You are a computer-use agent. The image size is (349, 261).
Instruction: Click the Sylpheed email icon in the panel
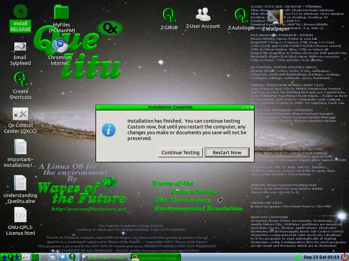(54, 257)
